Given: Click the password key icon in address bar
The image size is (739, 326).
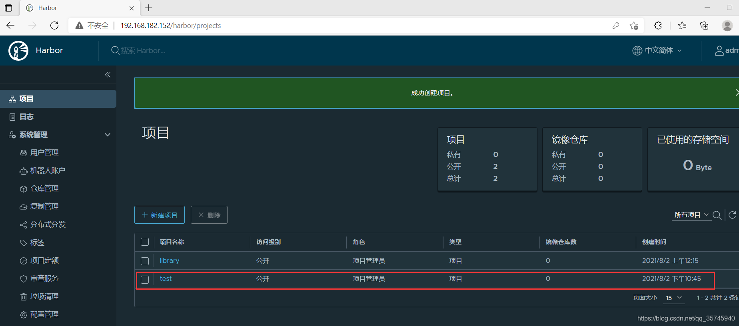Looking at the screenshot, I should pos(616,26).
